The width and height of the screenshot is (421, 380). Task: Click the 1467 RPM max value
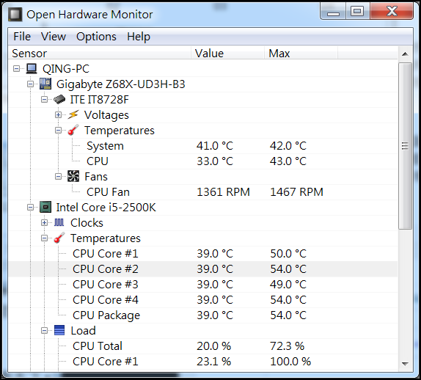[296, 192]
